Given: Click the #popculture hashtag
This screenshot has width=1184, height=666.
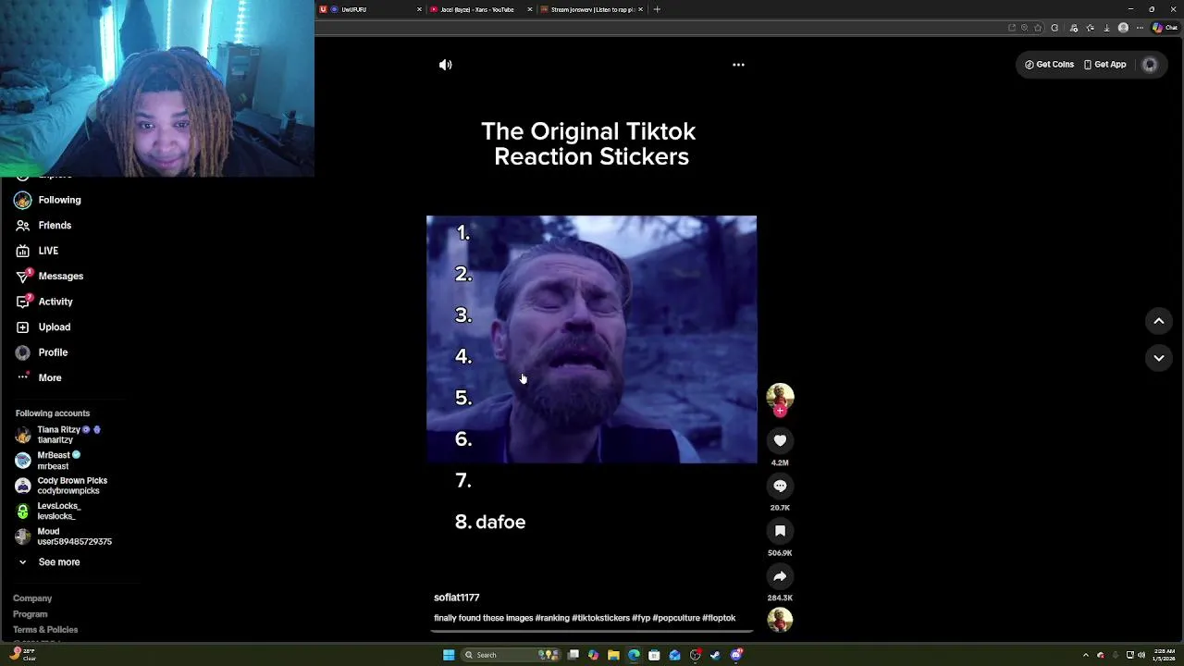Looking at the screenshot, I should point(676,618).
